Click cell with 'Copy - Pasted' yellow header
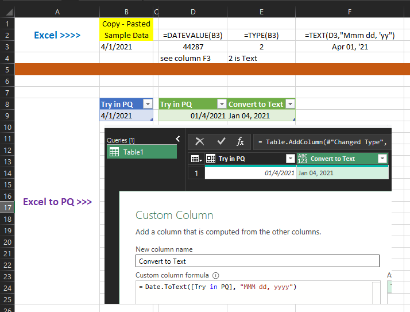Screen dimensions: 410x312 click(126, 24)
